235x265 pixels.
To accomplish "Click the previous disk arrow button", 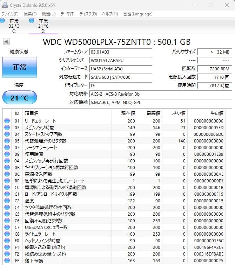I will click(x=6, y=42).
